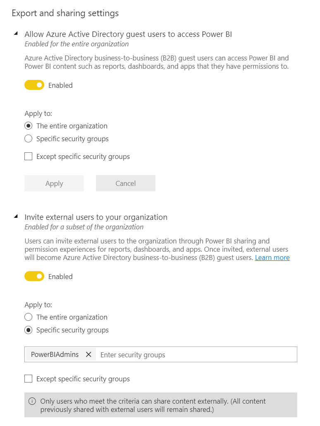Select Specific security groups for inviting external users

[28, 330]
